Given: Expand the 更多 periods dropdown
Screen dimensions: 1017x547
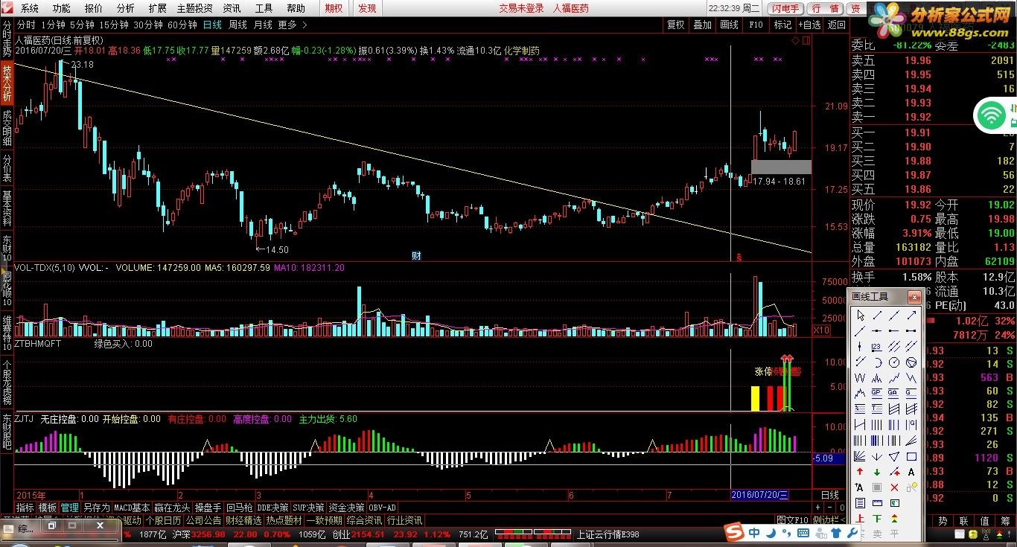Looking at the screenshot, I should tap(291, 25).
